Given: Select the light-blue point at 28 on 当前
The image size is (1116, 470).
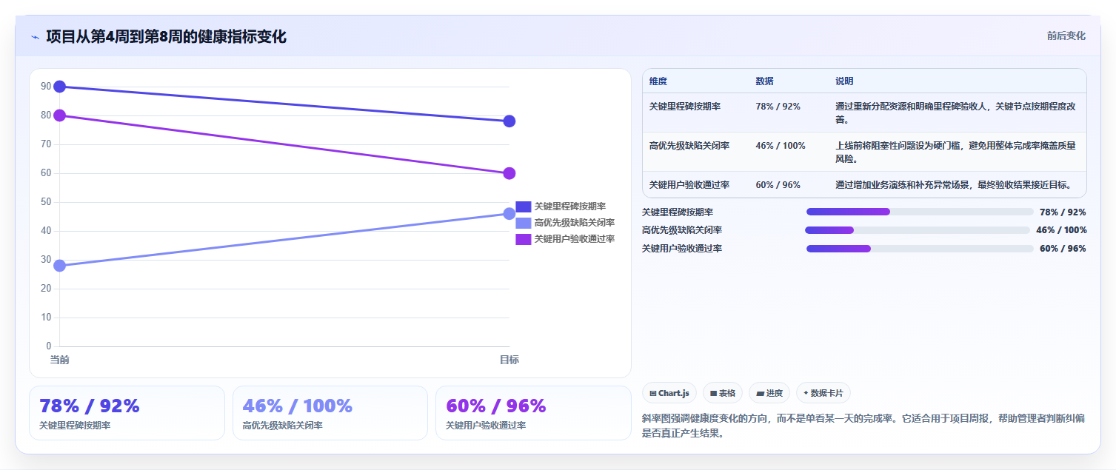Looking at the screenshot, I should (60, 266).
